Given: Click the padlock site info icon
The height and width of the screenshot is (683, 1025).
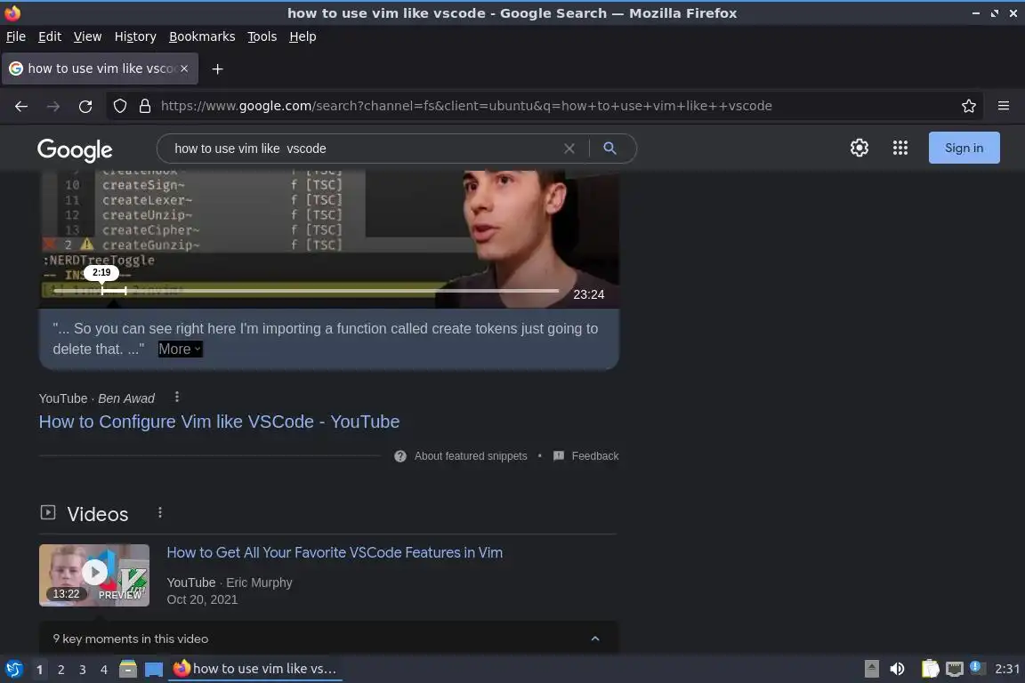Looking at the screenshot, I should [x=145, y=106].
